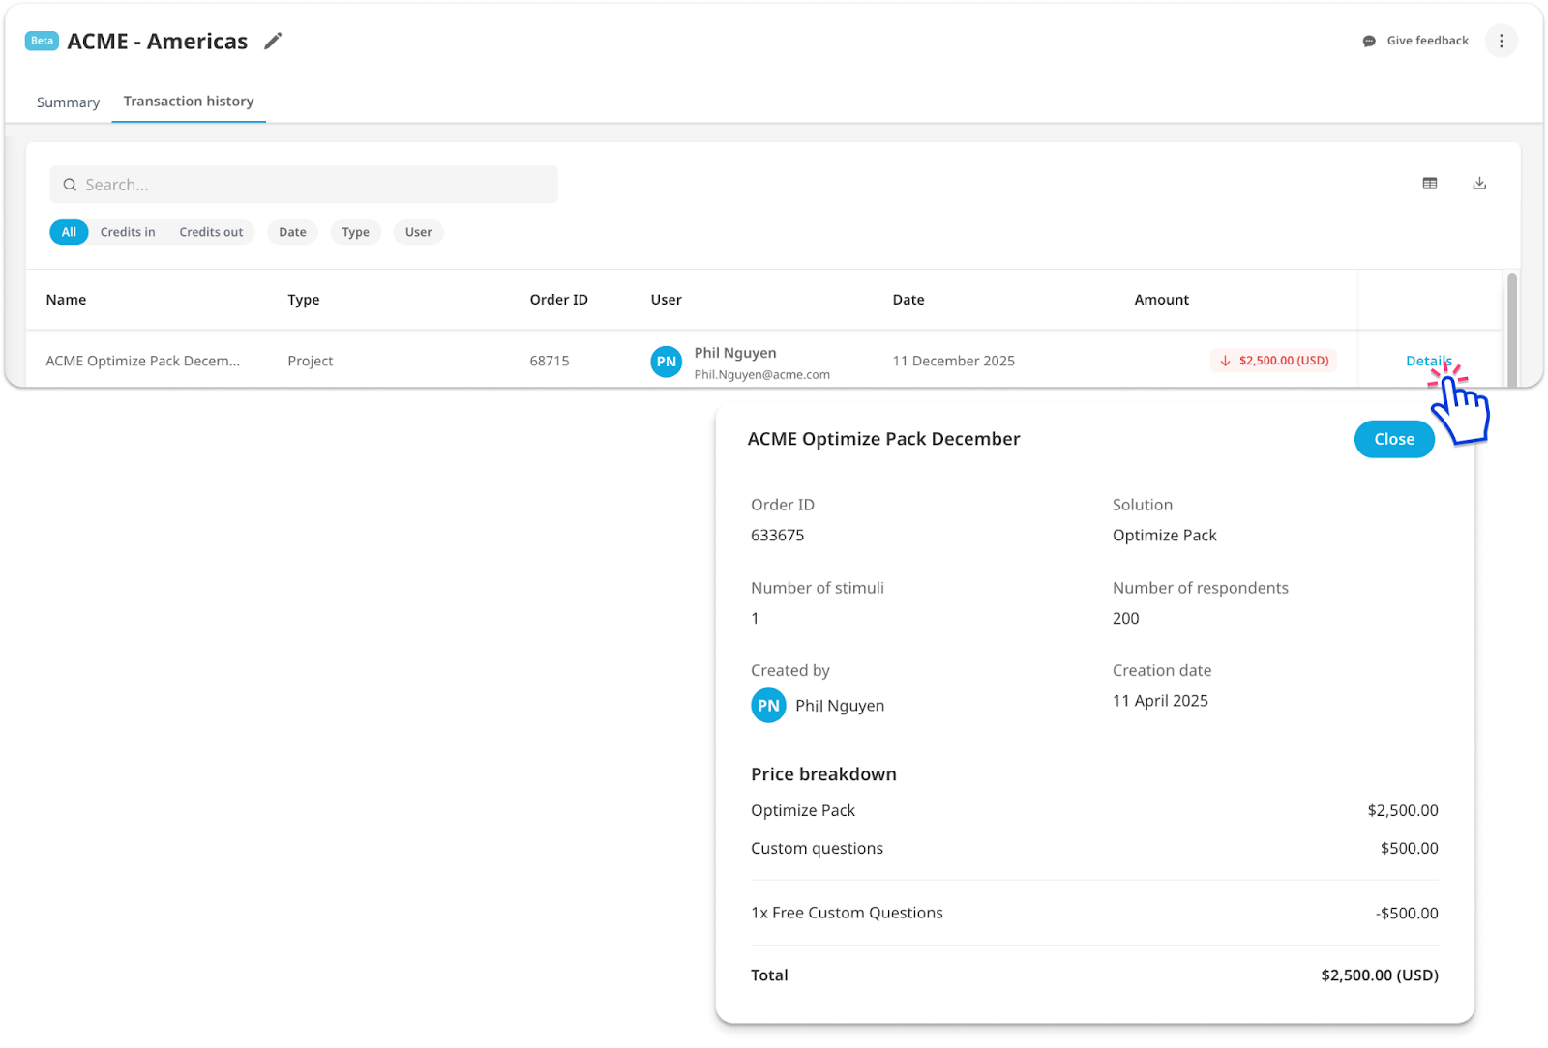Click the Custom questions line item

click(x=818, y=849)
